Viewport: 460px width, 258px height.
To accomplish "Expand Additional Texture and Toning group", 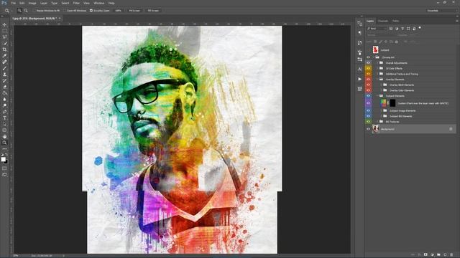I will click(x=377, y=74).
